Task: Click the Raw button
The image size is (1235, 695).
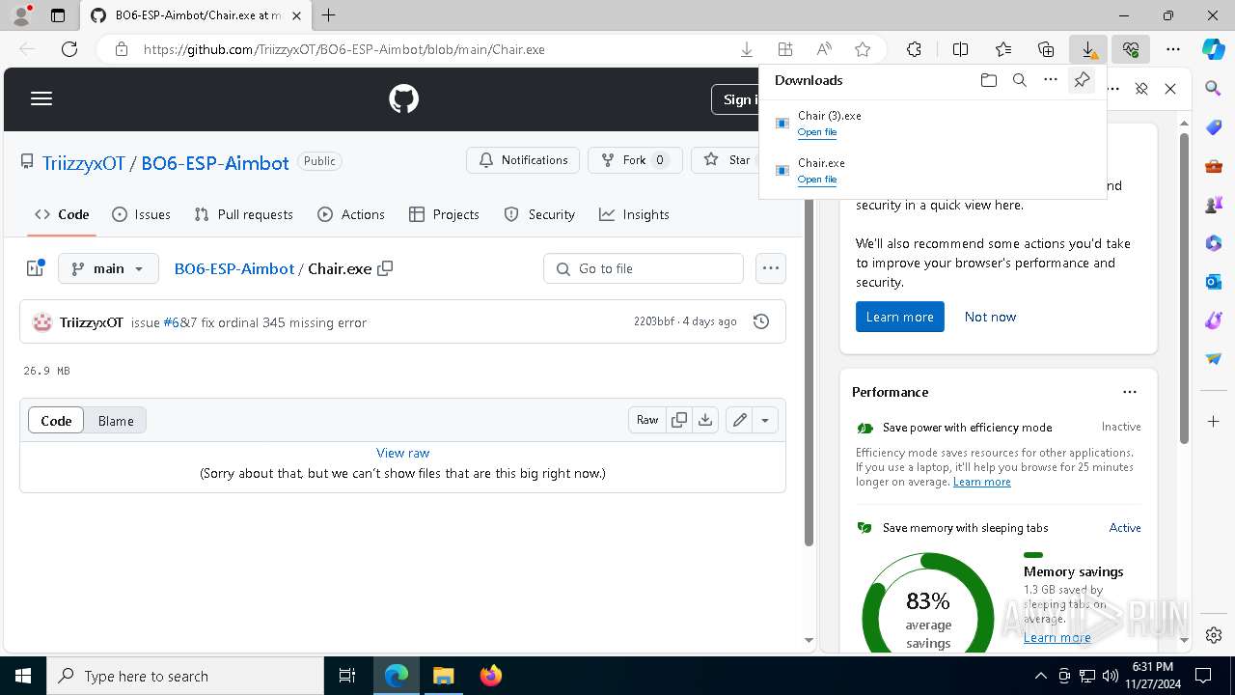Action: [x=647, y=420]
